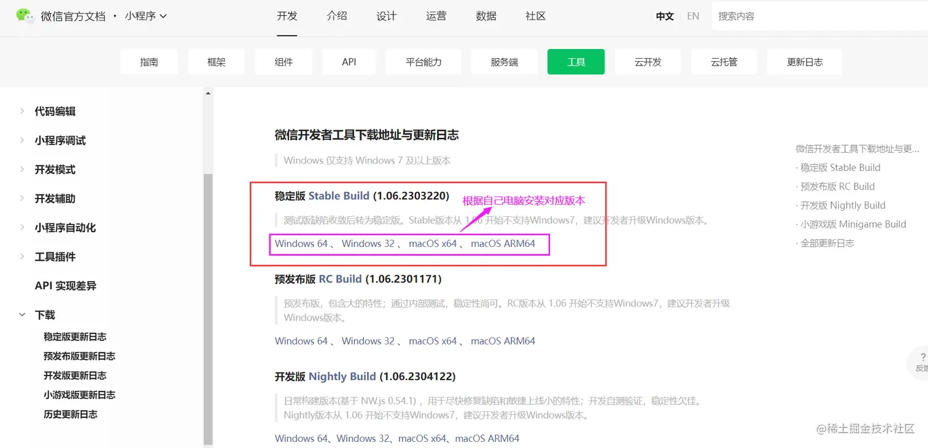Open 小游戏版更新日志 in sidebar
This screenshot has height=448, width=928.
pos(79,395)
